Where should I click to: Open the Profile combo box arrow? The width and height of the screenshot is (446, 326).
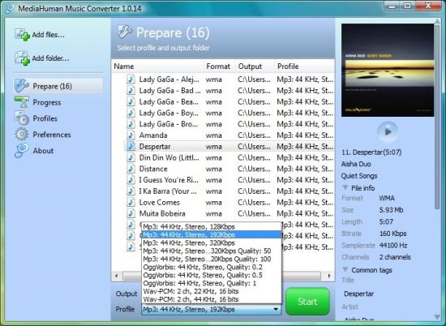click(x=276, y=309)
